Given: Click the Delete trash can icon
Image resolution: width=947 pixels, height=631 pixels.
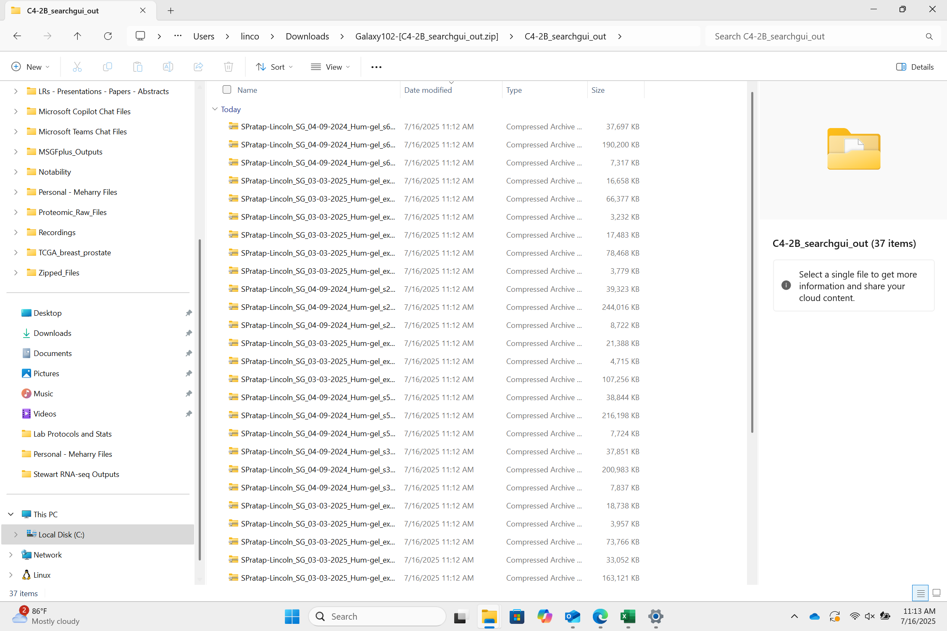Looking at the screenshot, I should pos(228,67).
